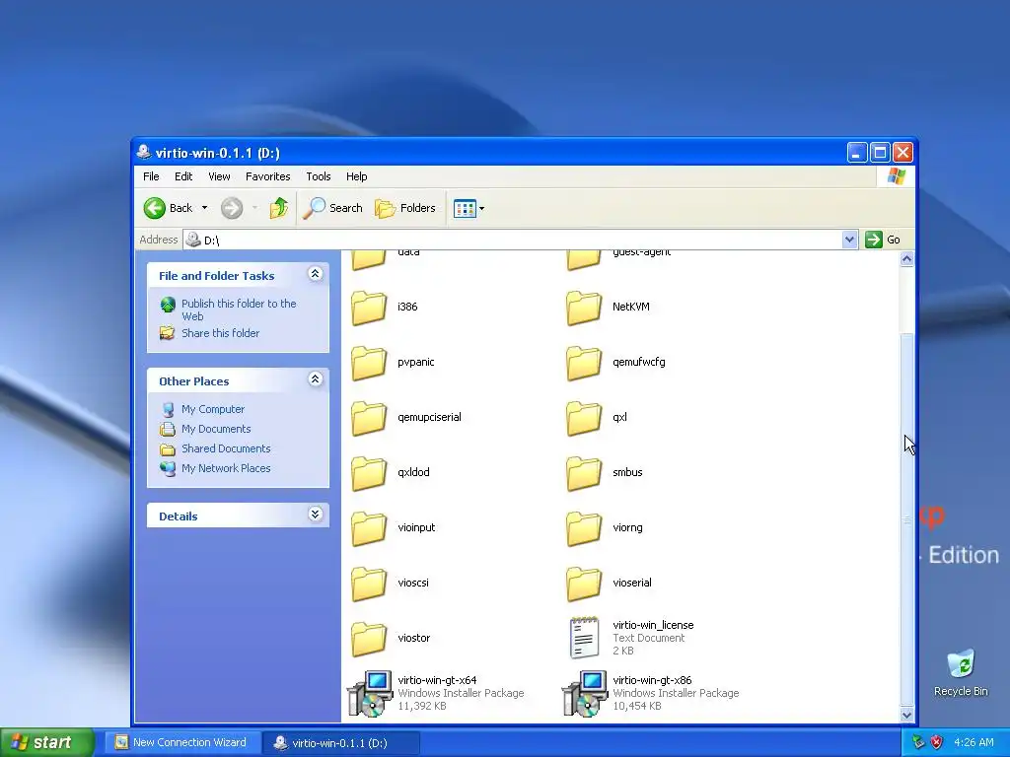This screenshot has width=1010, height=757.
Task: Open the Search pane
Action: tap(333, 208)
